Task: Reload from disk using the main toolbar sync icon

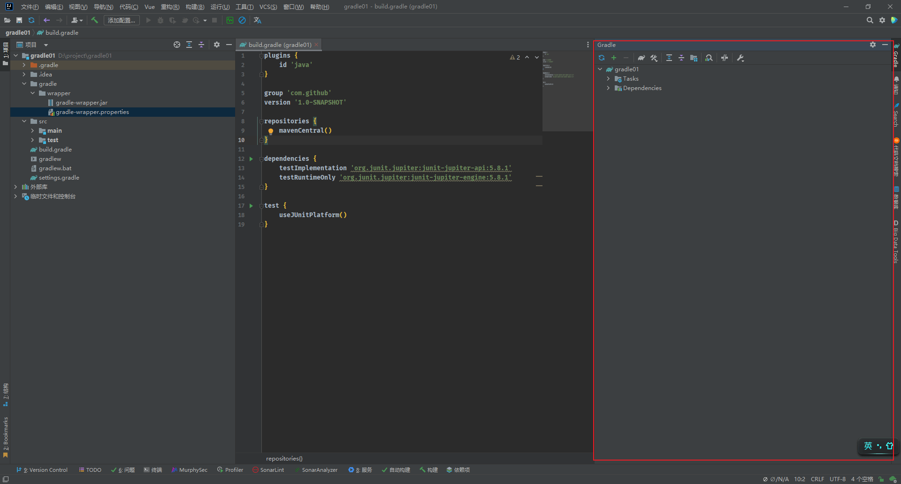Action: pyautogui.click(x=31, y=20)
